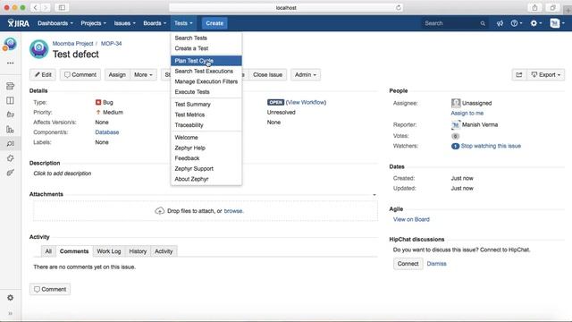The width and height of the screenshot is (572, 322).
Task: Open the issues search icon in sidebar
Action: coord(10,143)
